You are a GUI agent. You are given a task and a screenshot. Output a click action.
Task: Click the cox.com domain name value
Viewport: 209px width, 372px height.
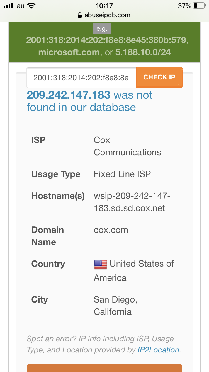111,230
